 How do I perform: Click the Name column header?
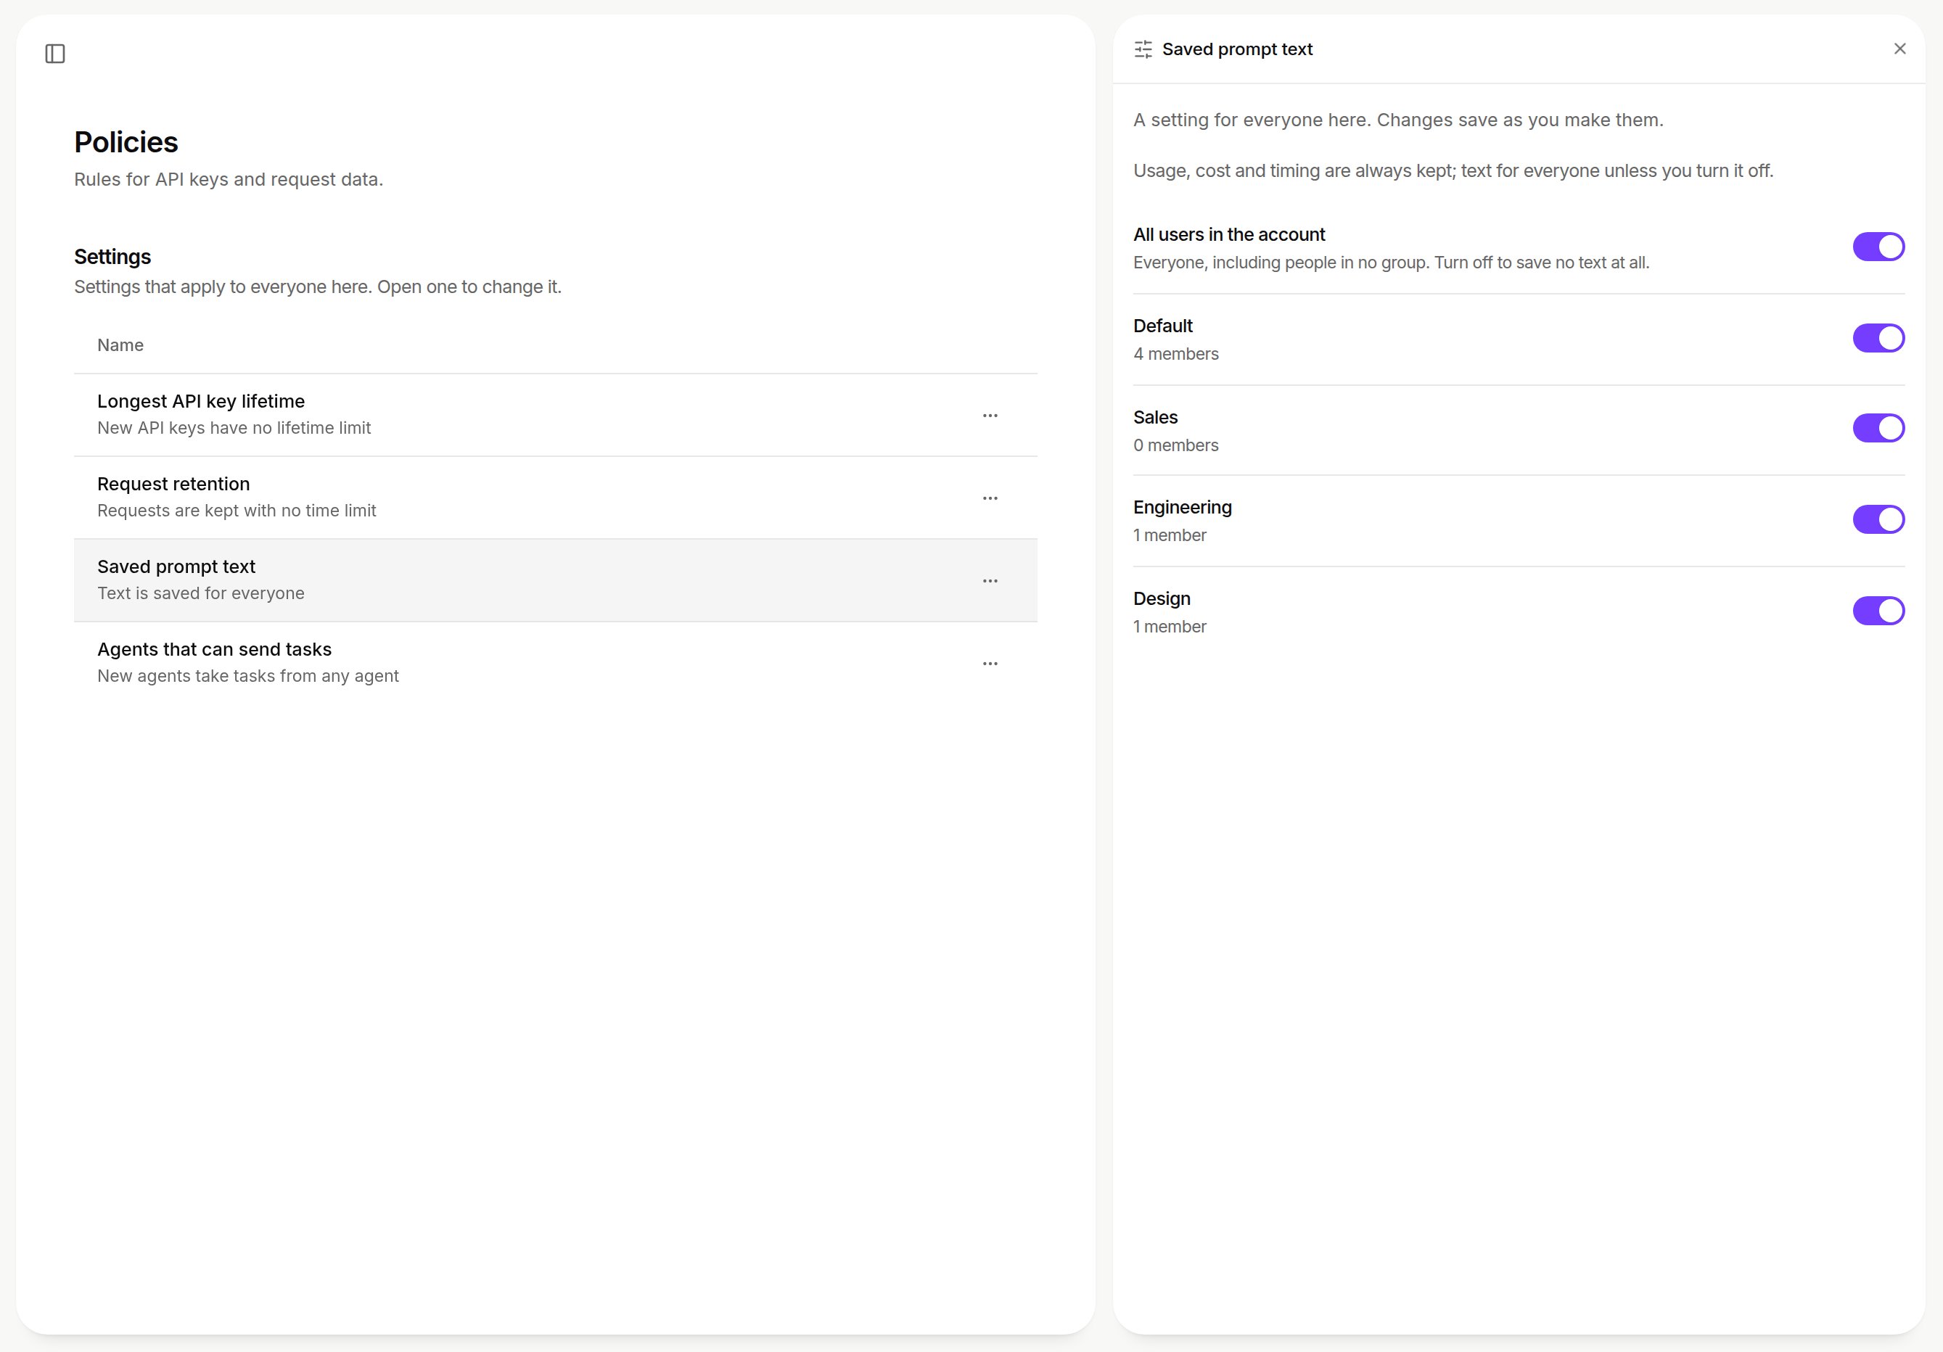[120, 345]
